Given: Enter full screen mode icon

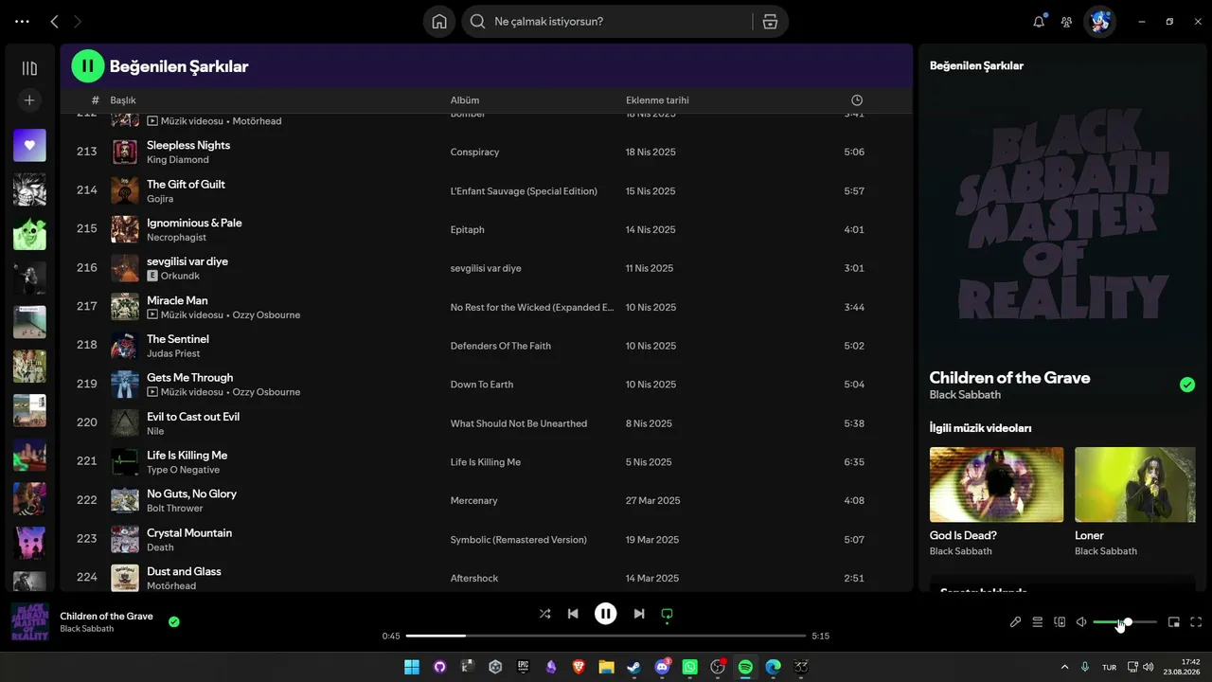Looking at the screenshot, I should [x=1196, y=622].
